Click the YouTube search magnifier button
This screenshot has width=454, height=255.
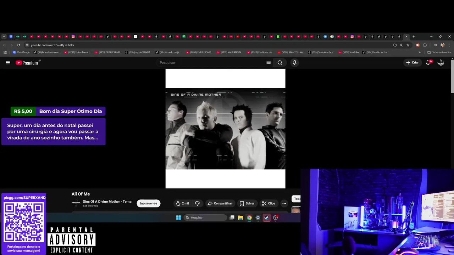click(x=280, y=63)
